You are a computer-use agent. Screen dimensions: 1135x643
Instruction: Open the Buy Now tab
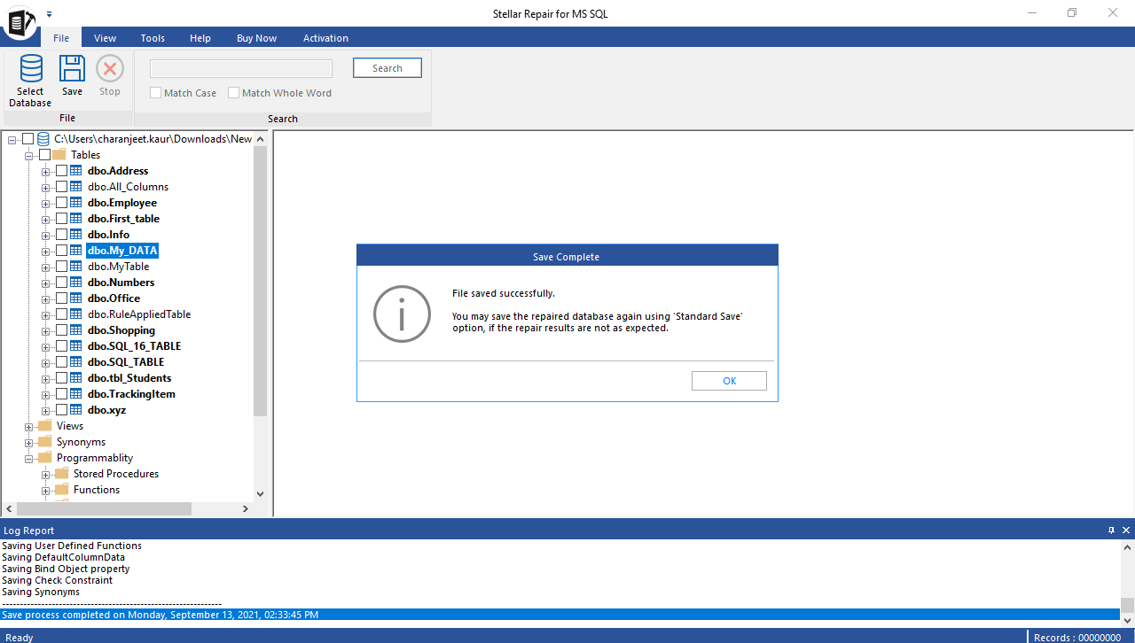(x=256, y=38)
